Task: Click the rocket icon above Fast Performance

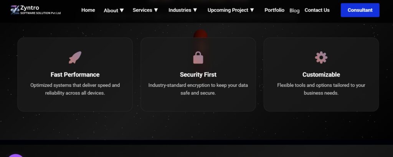Action: point(75,57)
